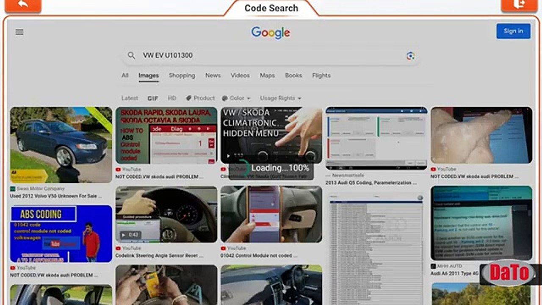
Task: Open the blue Volvo V50 car thumbnail
Action: 61,145
